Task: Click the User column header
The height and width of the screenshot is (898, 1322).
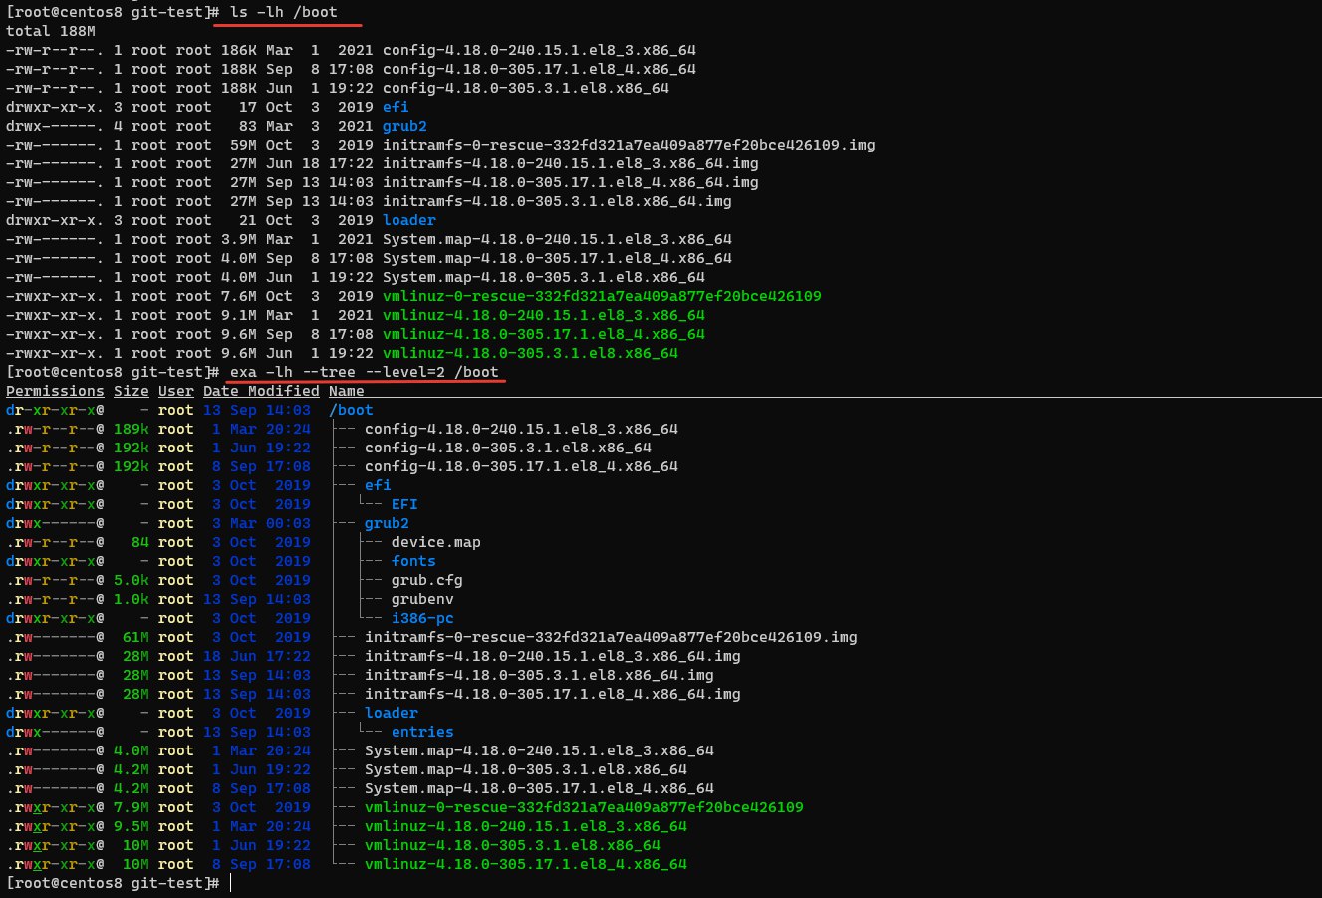Action: tap(175, 391)
